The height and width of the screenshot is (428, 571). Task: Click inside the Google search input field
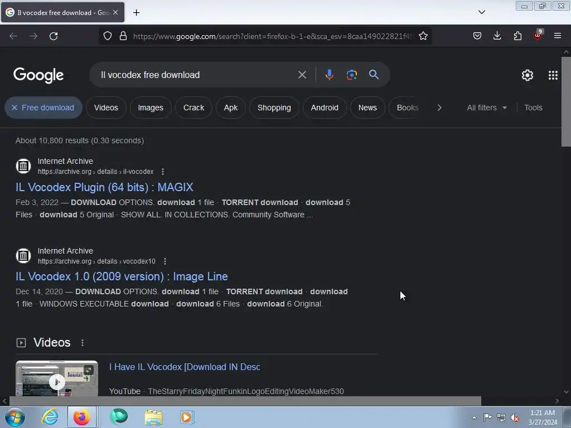tap(197, 75)
